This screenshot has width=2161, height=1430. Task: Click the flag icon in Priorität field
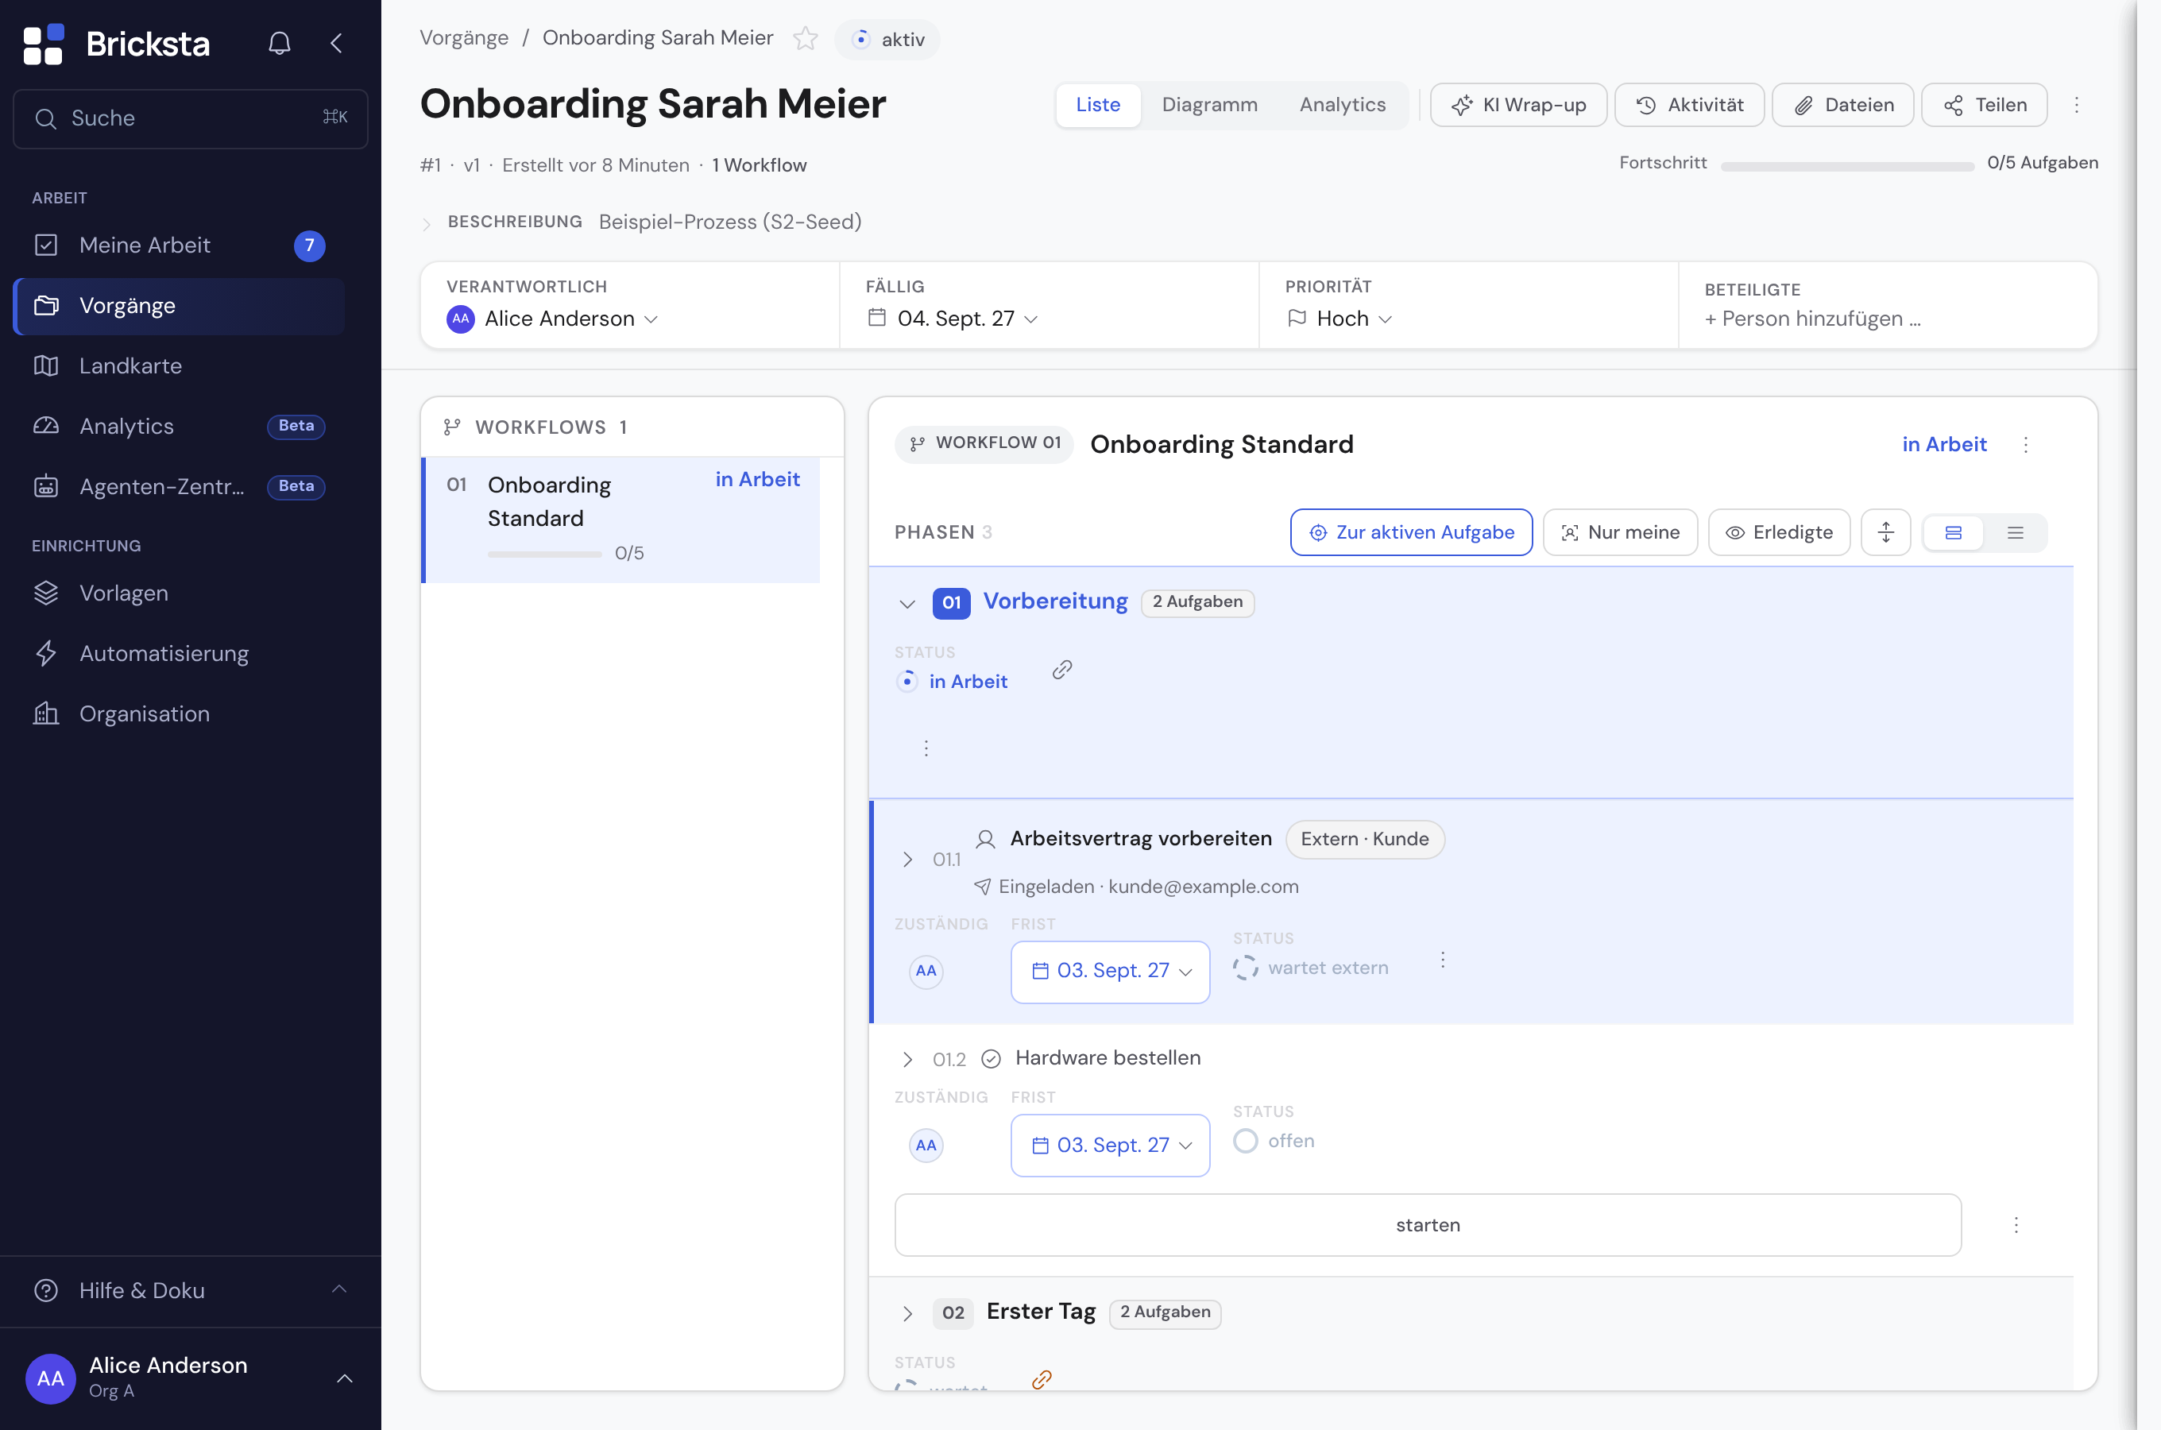1297,319
